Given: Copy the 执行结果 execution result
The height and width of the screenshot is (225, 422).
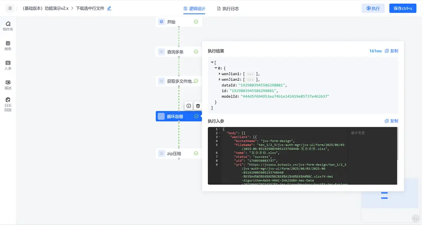Looking at the screenshot, I should [x=391, y=51].
